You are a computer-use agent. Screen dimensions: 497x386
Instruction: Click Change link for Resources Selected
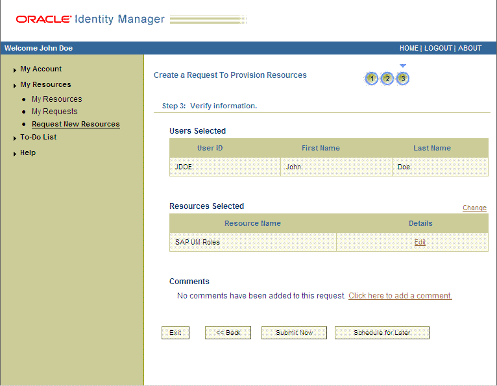click(x=474, y=208)
